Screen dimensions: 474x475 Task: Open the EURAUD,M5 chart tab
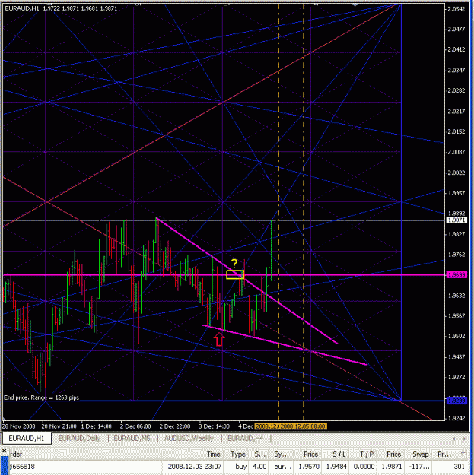click(132, 439)
